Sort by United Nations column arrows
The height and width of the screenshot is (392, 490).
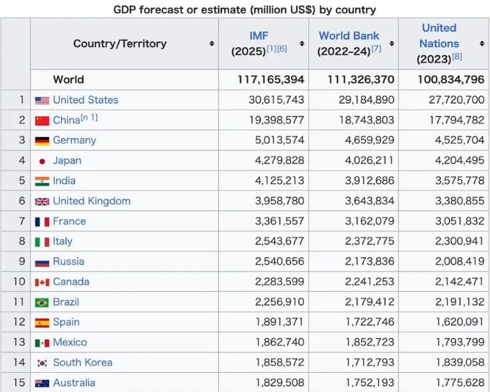[482, 44]
